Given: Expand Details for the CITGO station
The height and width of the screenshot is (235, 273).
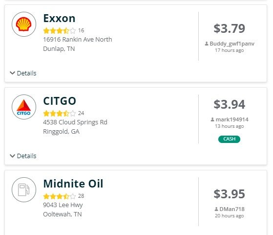Looking at the screenshot, I should tap(23, 156).
